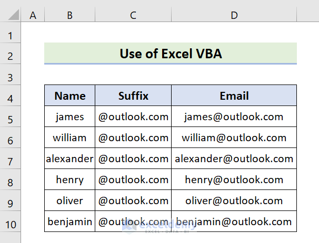Select the cell containing james
The width and height of the screenshot is (319, 243).
pos(69,117)
